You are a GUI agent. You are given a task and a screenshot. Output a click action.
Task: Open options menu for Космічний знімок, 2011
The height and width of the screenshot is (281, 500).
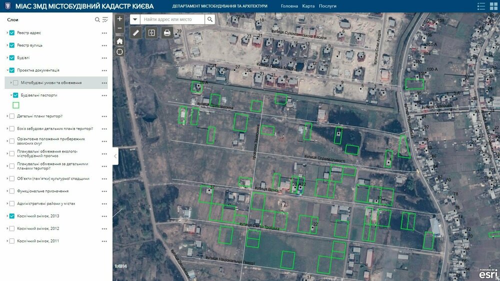coord(104,241)
